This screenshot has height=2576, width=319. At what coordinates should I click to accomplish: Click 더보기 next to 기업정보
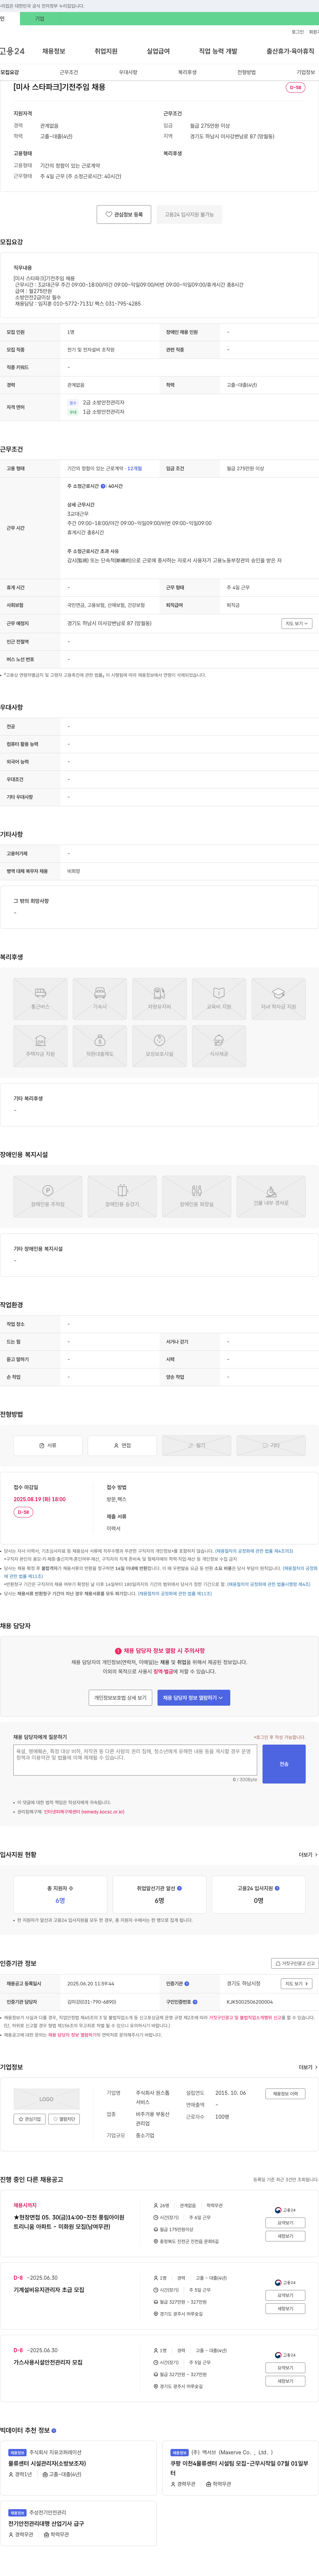pos(308,2067)
